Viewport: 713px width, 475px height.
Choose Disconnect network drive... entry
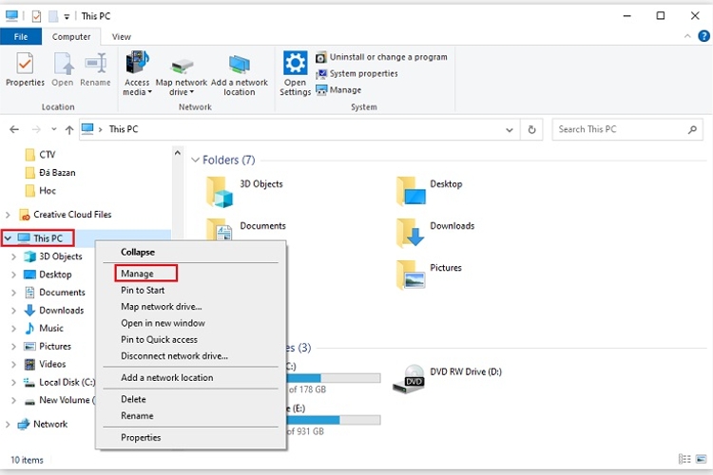[x=174, y=356]
